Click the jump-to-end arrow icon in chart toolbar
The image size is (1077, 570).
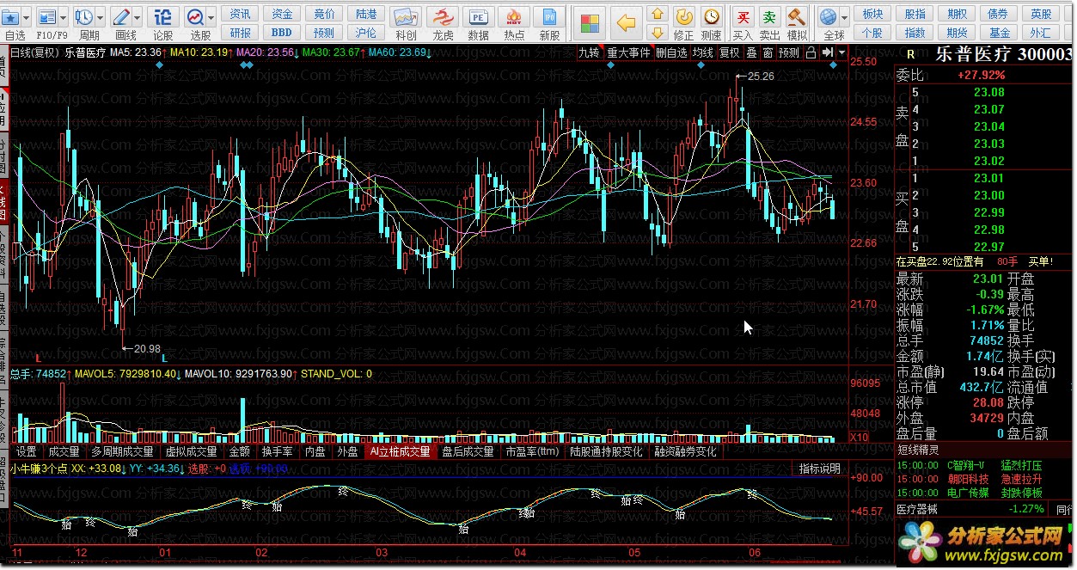829,52
